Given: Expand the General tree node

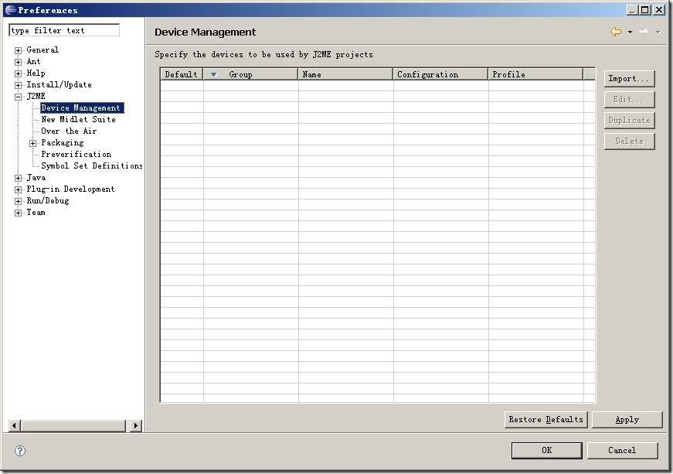Looking at the screenshot, I should coord(18,50).
